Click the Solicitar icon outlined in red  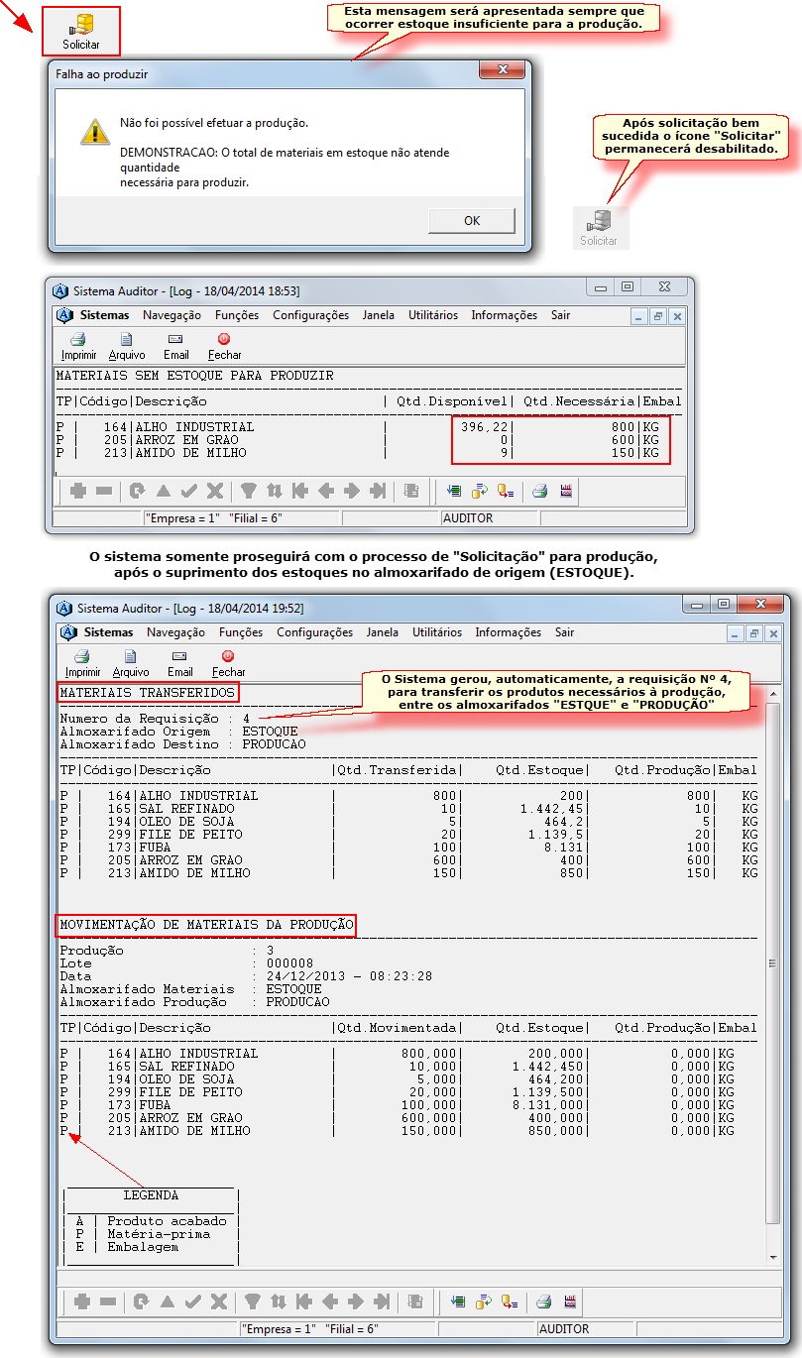coord(80,31)
